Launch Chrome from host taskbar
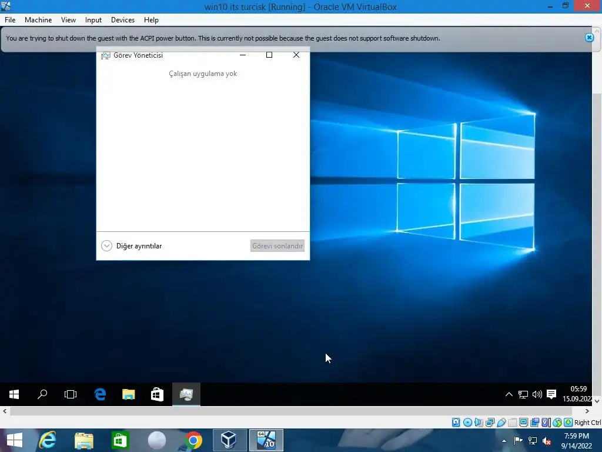Image resolution: width=602 pixels, height=452 pixels. 193,440
